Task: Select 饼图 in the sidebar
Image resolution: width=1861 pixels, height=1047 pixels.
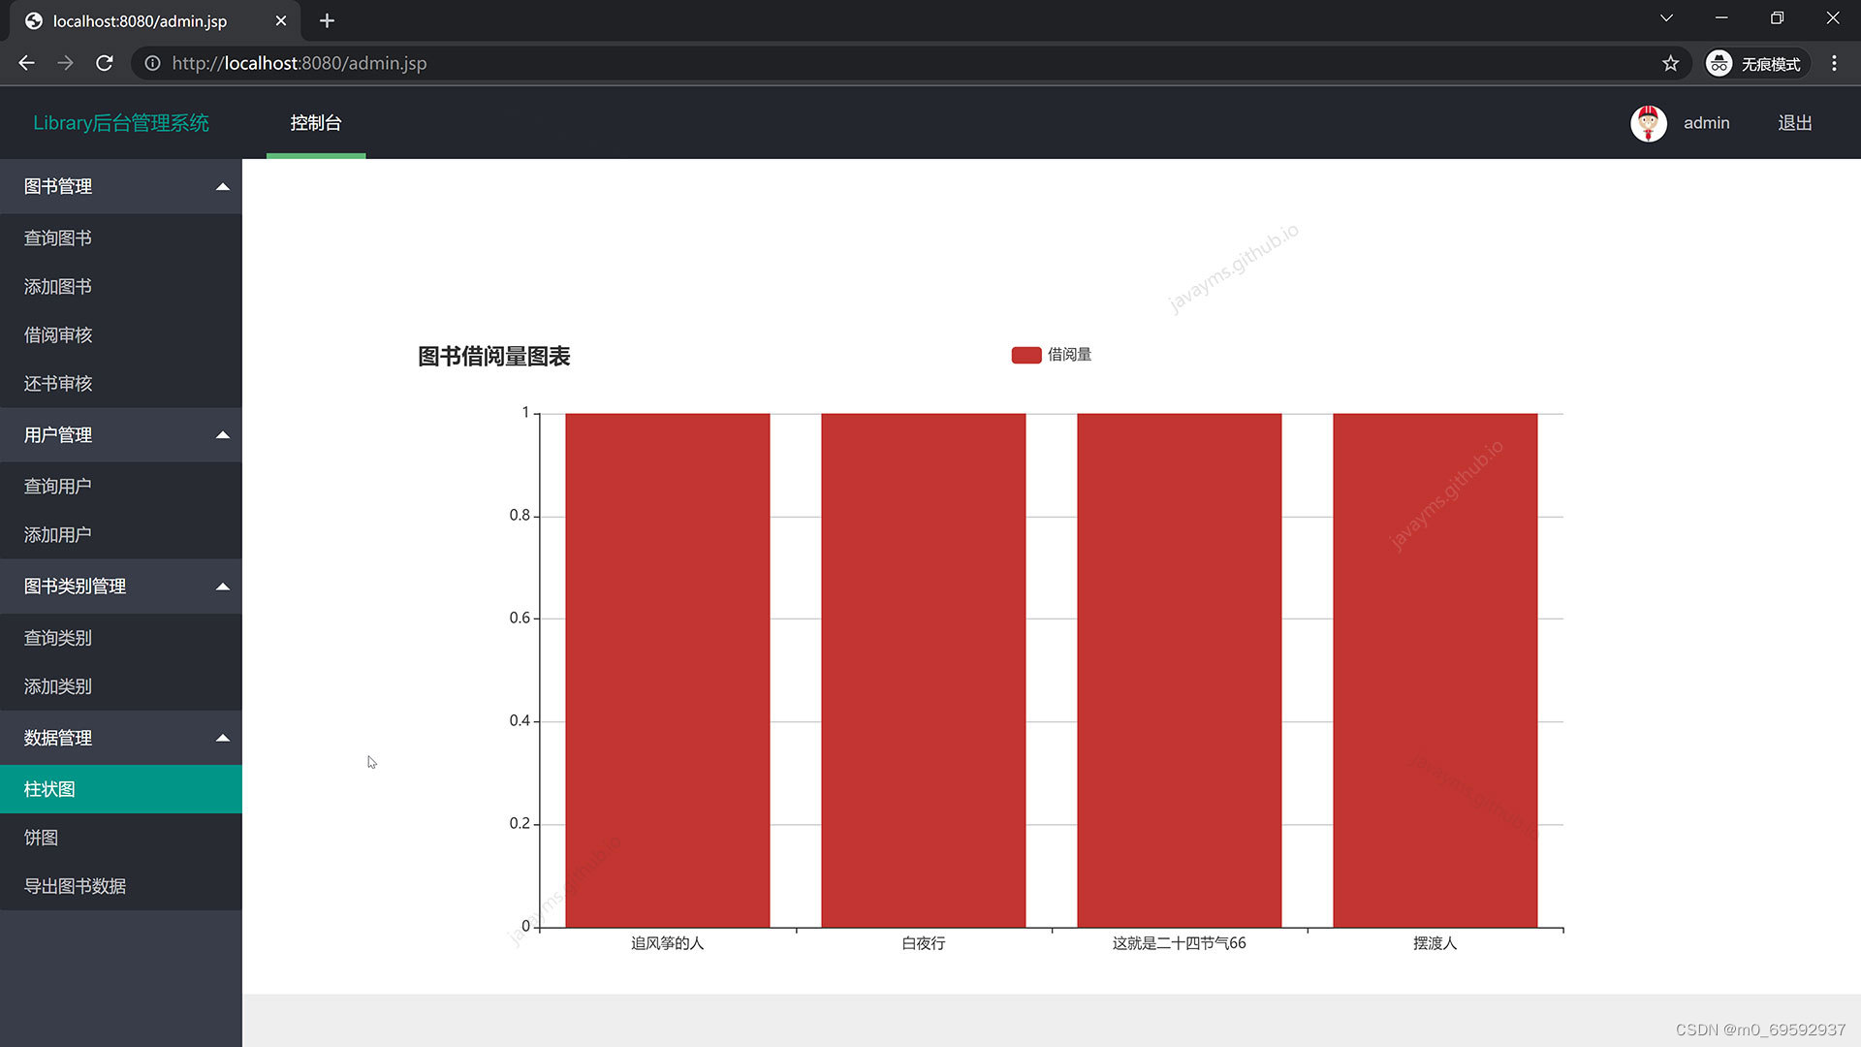Action: point(40,838)
